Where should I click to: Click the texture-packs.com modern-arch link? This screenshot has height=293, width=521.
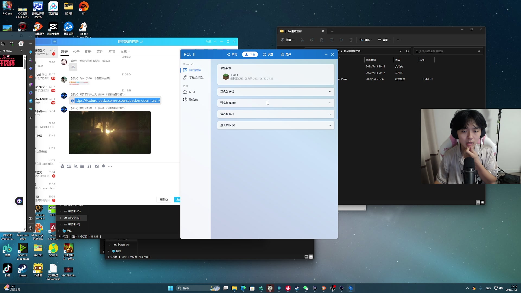click(x=117, y=101)
